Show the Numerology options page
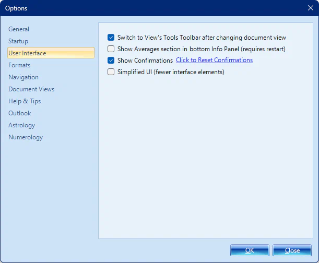Image resolution: width=319 pixels, height=263 pixels. pos(26,137)
